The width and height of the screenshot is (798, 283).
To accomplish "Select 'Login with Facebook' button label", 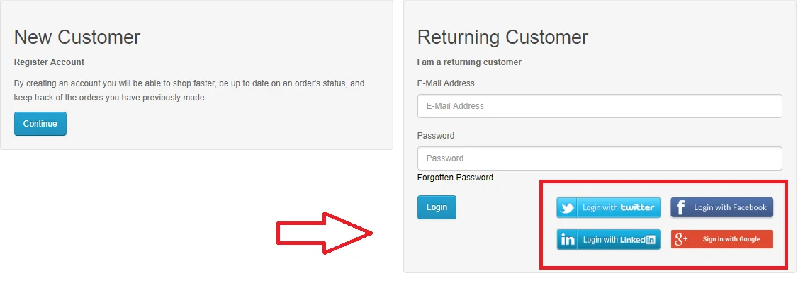I will click(x=730, y=207).
